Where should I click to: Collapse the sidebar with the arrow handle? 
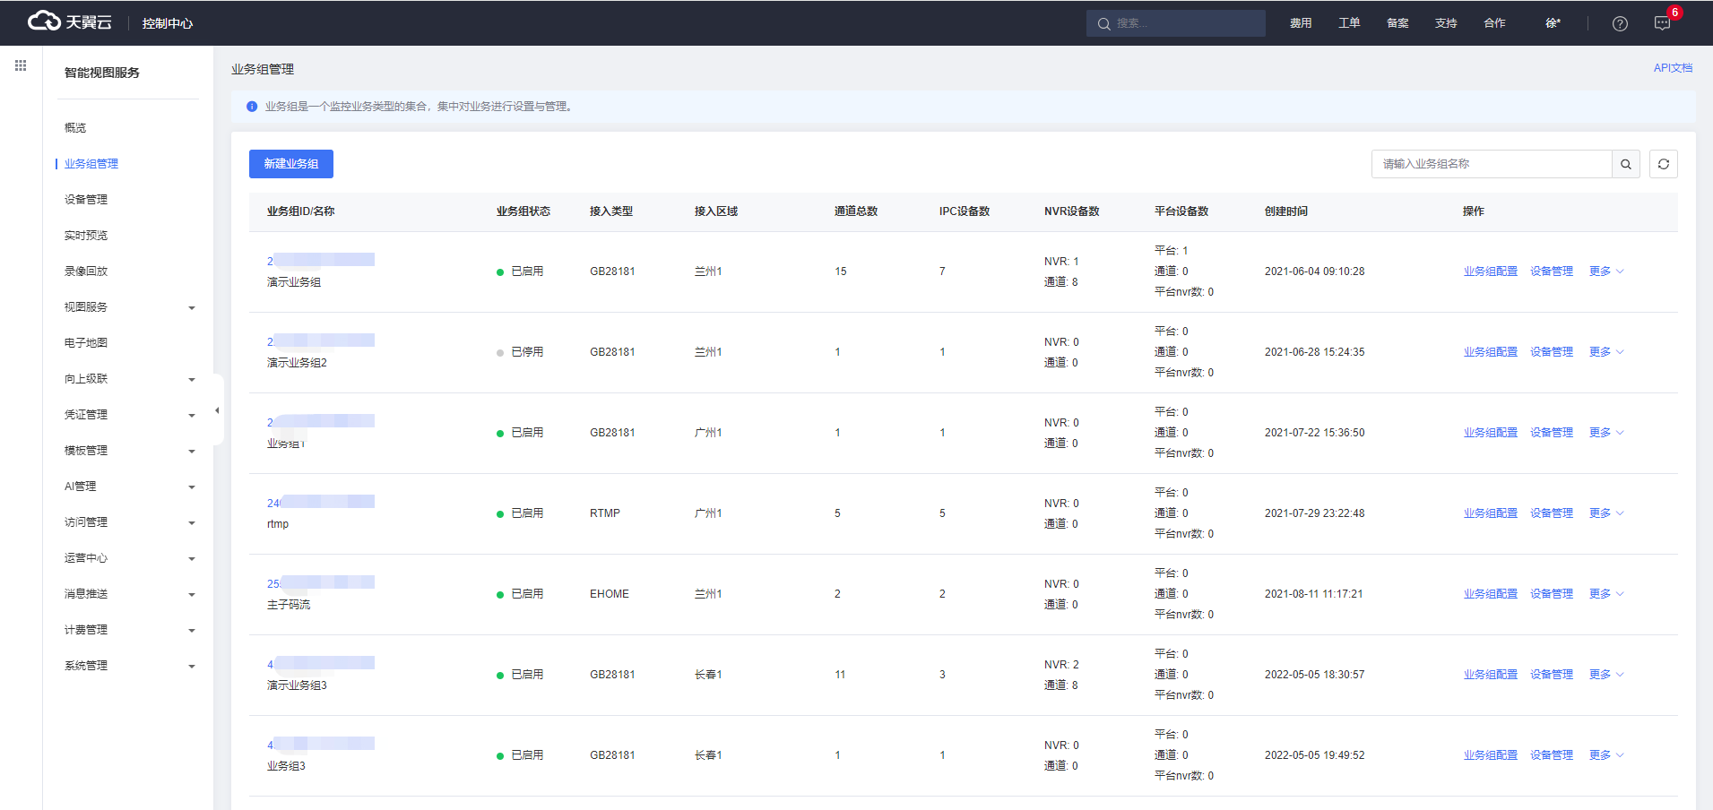217,410
